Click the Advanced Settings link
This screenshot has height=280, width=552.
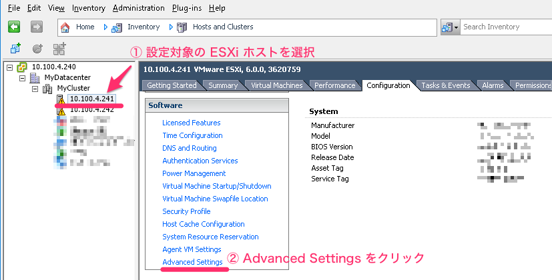(x=193, y=262)
